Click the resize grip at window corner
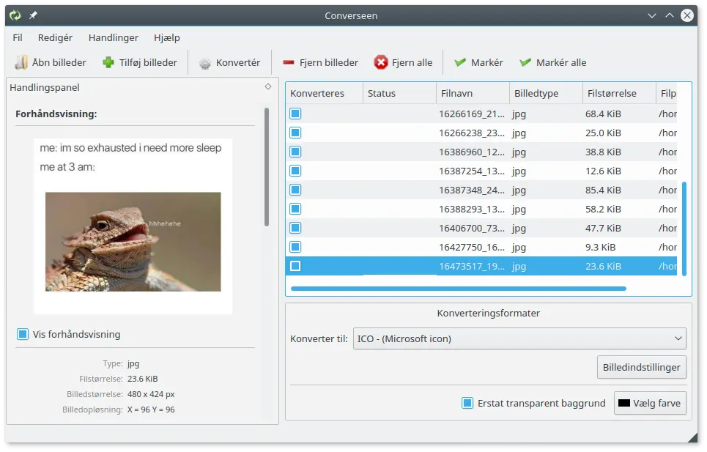 click(692, 437)
